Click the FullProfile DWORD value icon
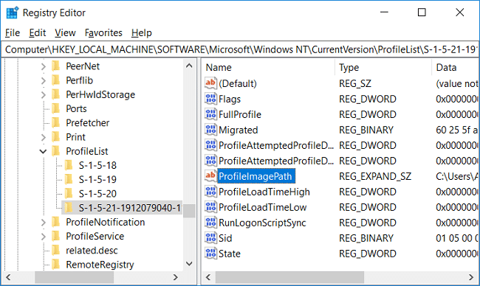This screenshot has width=480, height=286. click(x=210, y=114)
